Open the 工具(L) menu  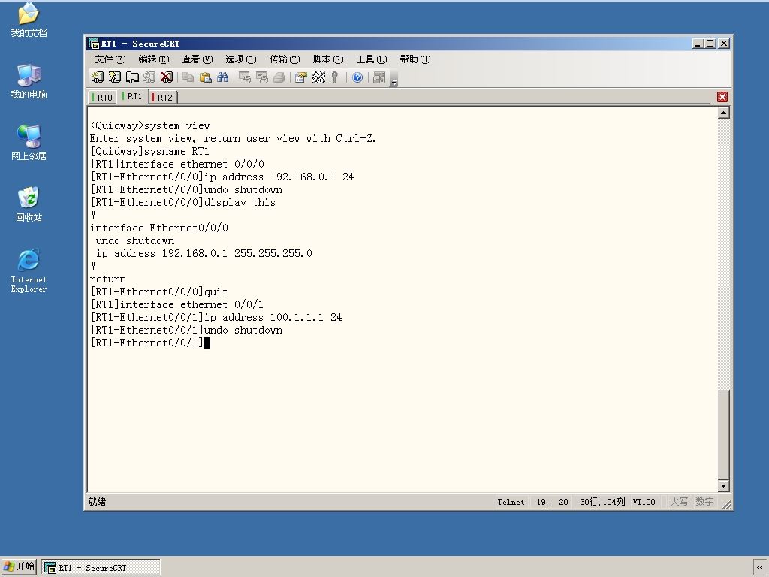tap(371, 59)
